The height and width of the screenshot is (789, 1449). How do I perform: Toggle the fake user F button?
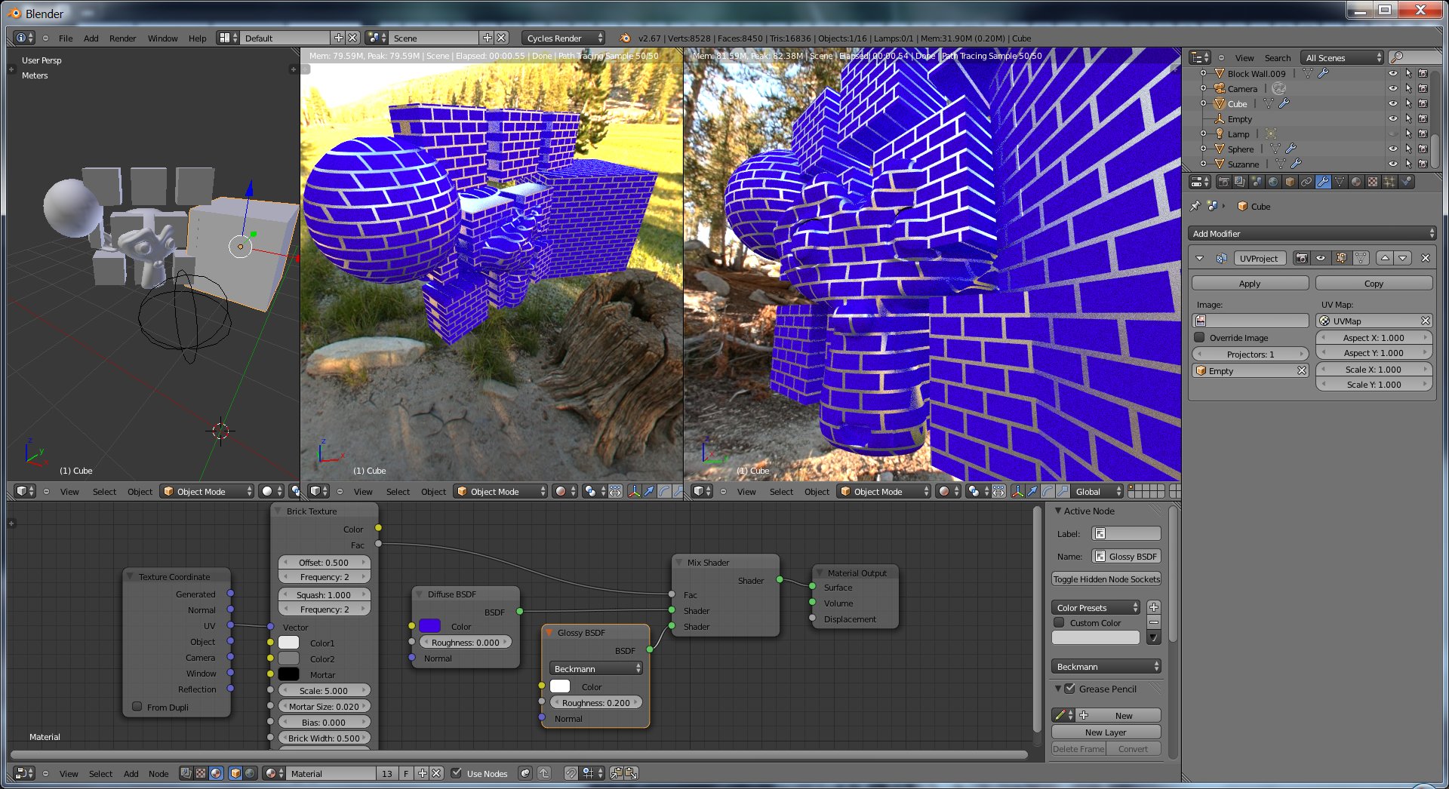coord(405,773)
